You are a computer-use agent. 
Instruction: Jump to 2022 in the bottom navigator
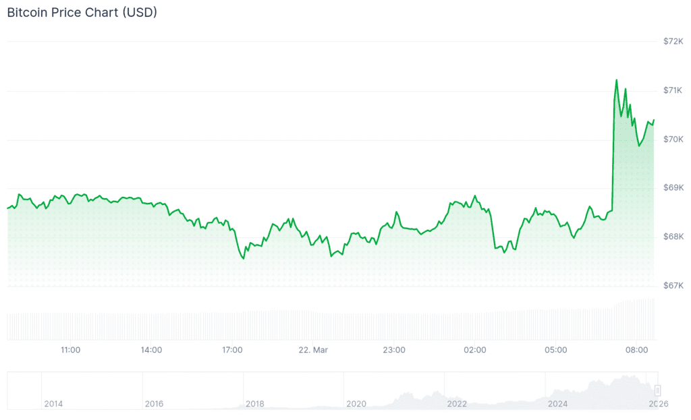pyautogui.click(x=457, y=404)
